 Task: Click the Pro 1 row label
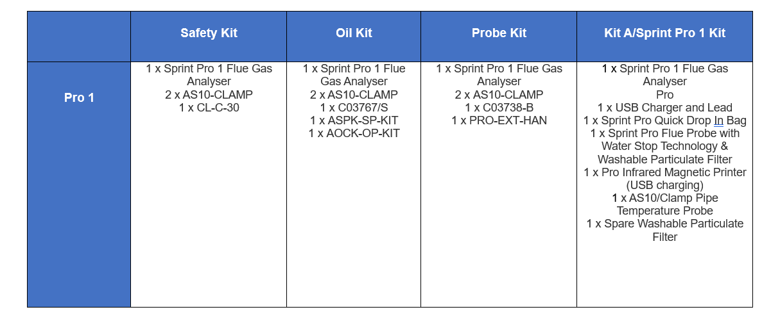coord(79,98)
